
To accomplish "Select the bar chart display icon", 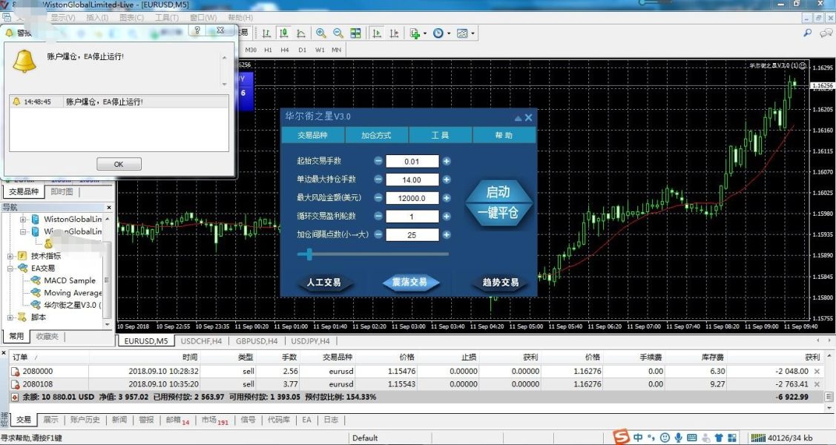I will 266,33.
